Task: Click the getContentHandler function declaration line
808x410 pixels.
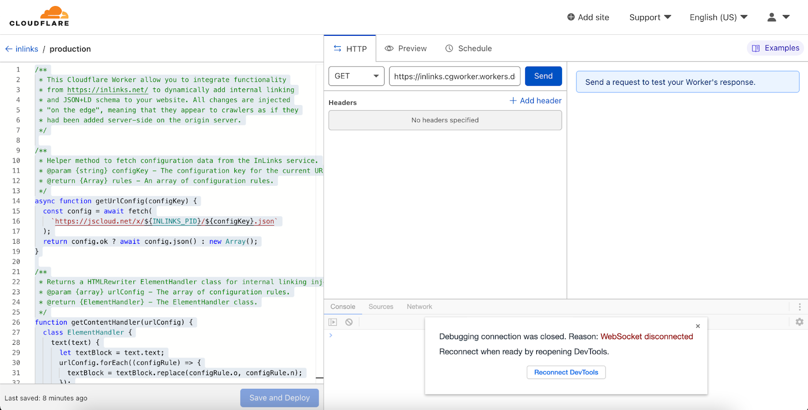Action: pos(114,322)
